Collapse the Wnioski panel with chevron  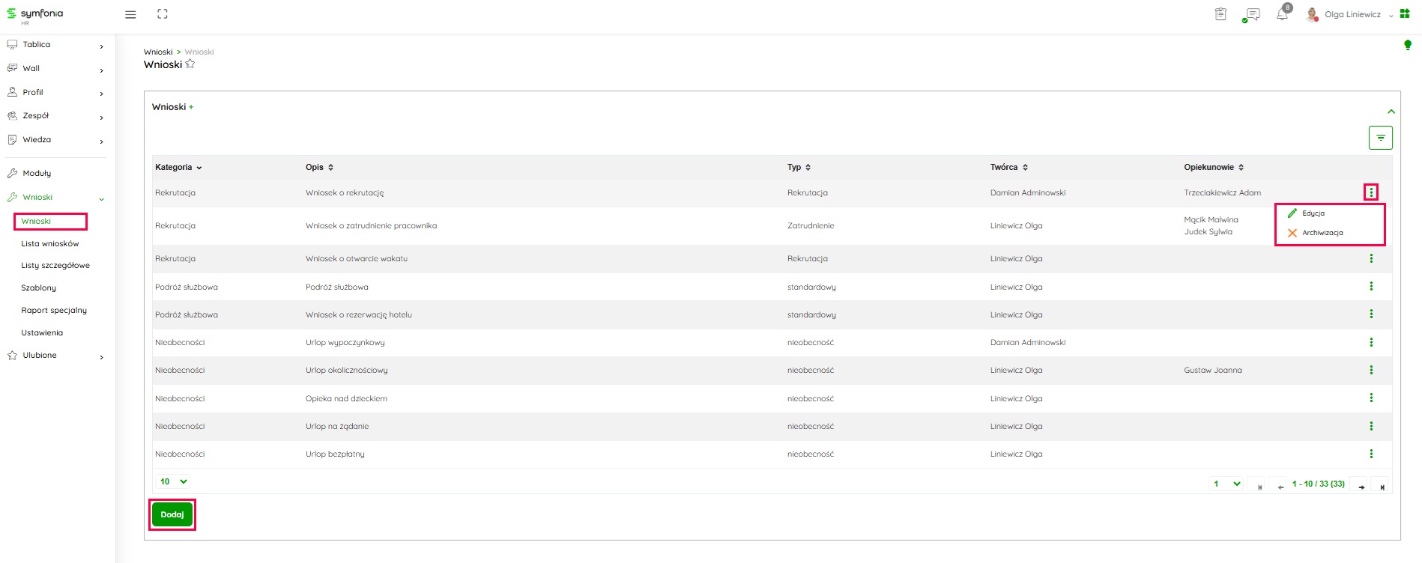point(1391,112)
